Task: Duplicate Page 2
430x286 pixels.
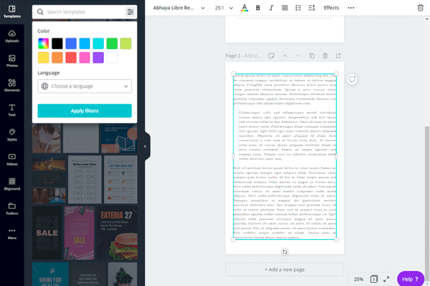Action: [312, 56]
